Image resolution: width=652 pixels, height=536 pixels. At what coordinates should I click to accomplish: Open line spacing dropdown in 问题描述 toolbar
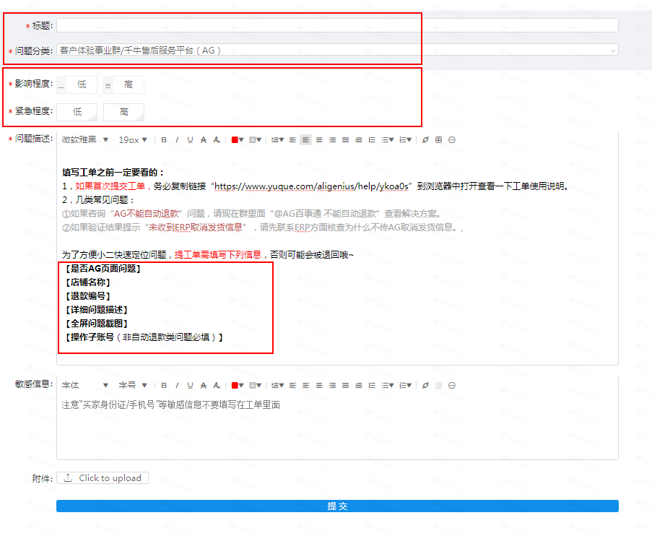pyautogui.click(x=277, y=140)
